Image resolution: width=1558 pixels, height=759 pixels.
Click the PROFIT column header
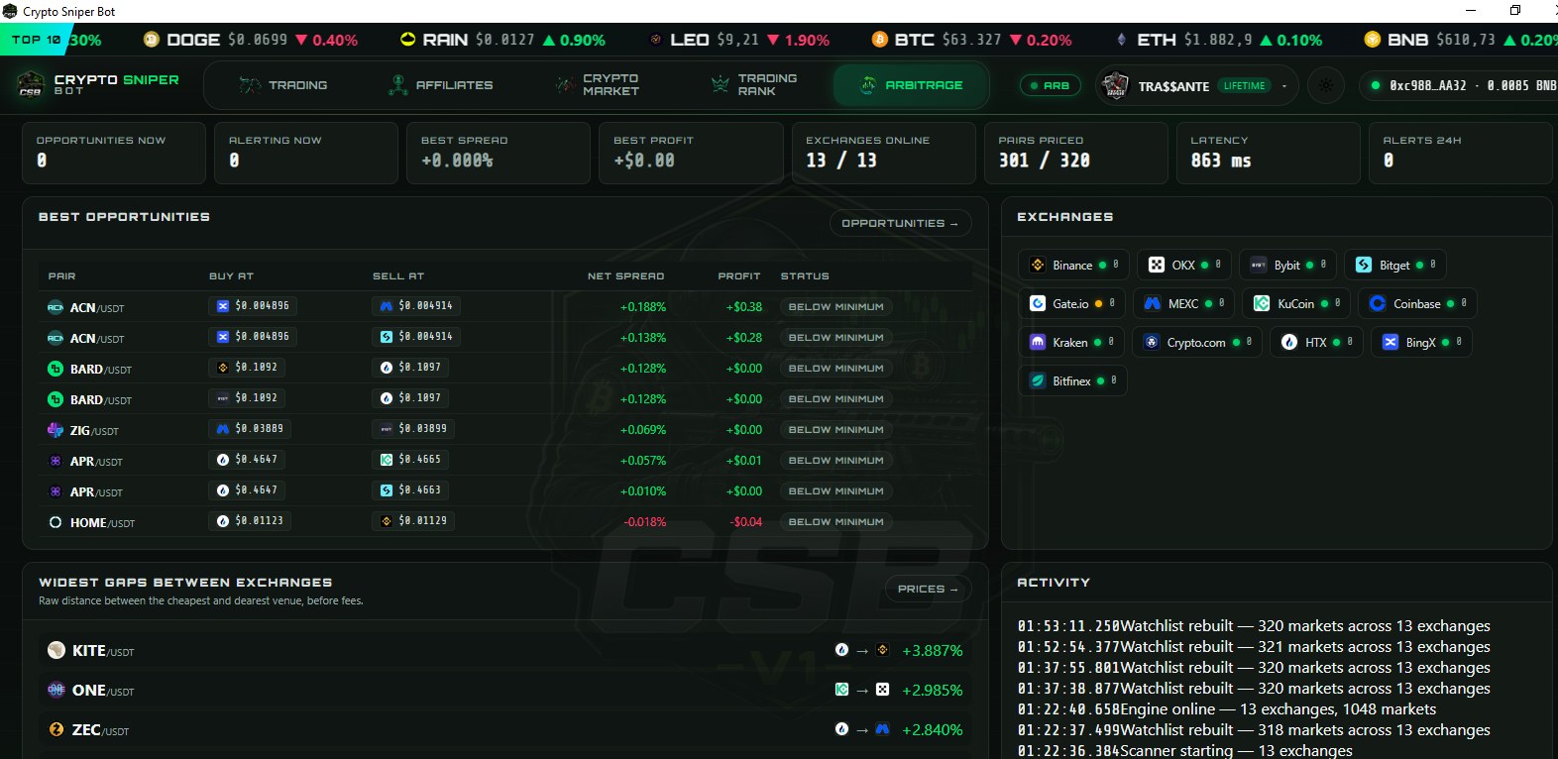coord(739,276)
